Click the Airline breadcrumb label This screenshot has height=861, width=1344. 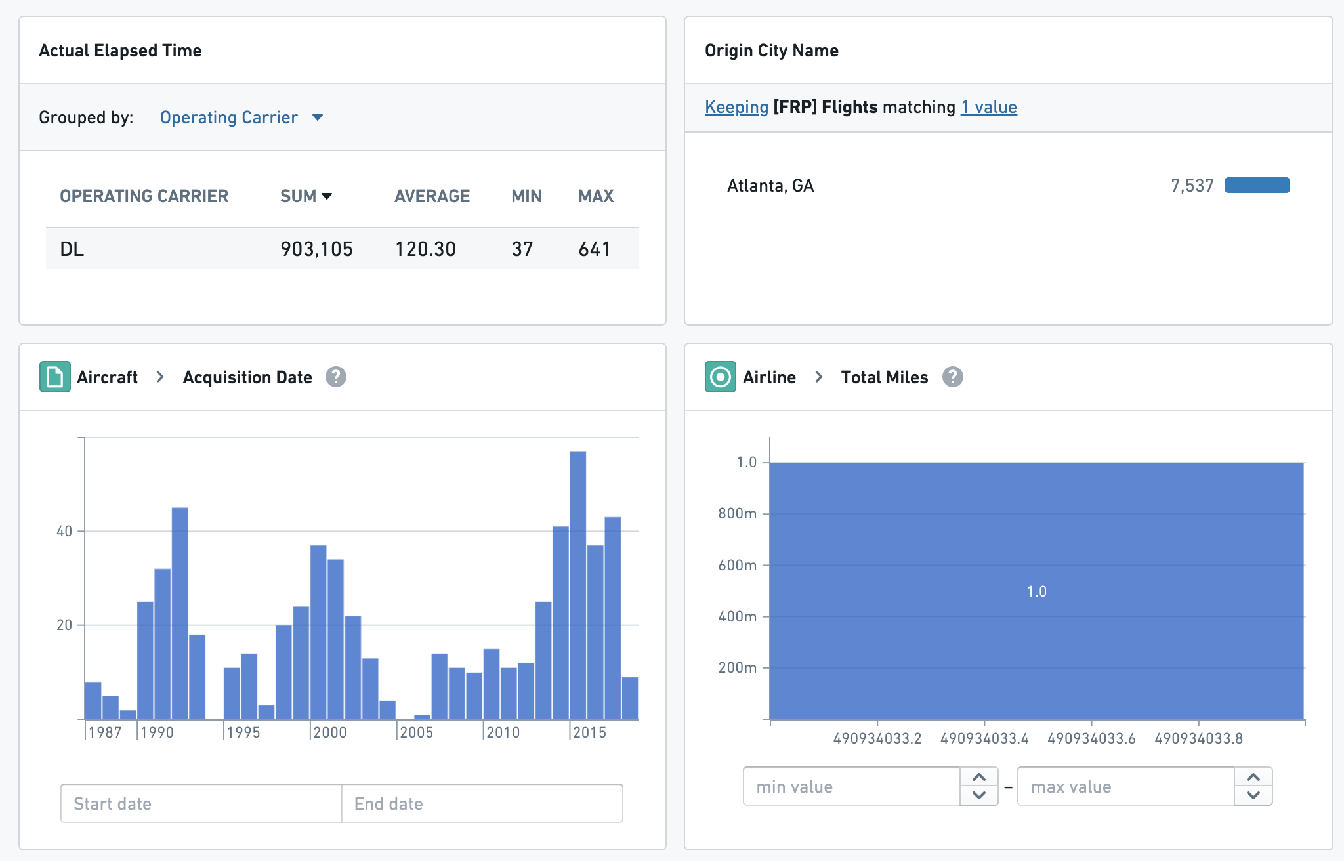pyautogui.click(x=769, y=377)
